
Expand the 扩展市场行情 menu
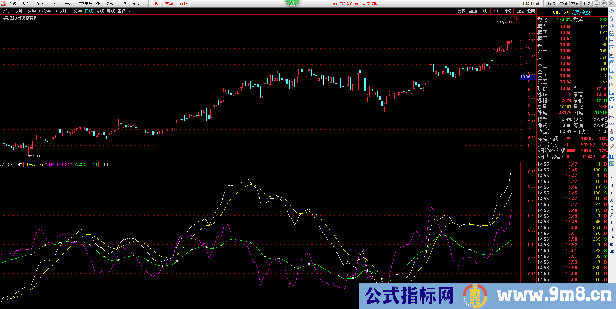[88, 4]
